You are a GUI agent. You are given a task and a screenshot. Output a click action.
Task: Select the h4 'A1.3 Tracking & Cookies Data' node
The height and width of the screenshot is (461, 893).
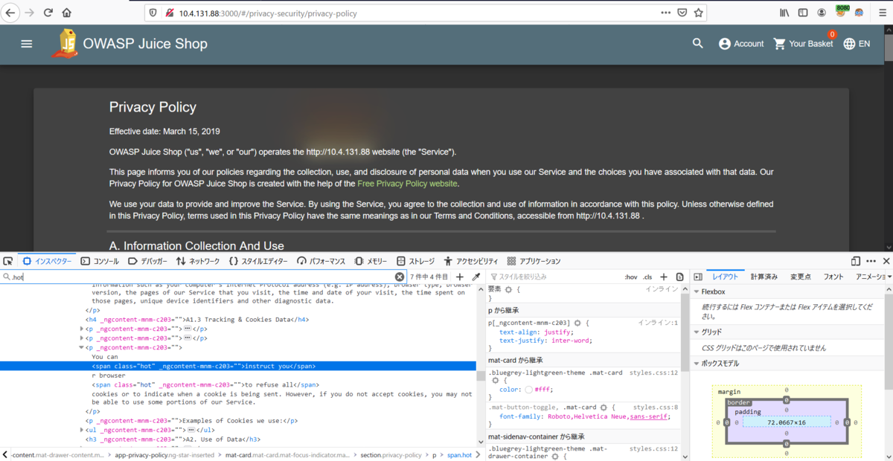pos(197,319)
